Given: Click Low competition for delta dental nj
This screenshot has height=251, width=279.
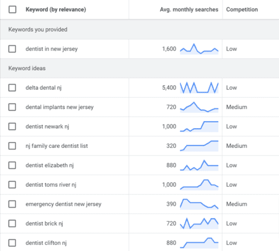Looking at the screenshot, I should point(231,88).
